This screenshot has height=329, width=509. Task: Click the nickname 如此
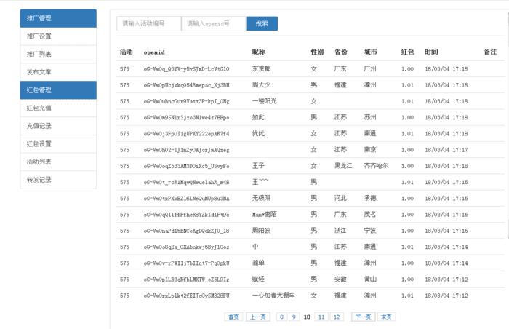tap(258, 117)
